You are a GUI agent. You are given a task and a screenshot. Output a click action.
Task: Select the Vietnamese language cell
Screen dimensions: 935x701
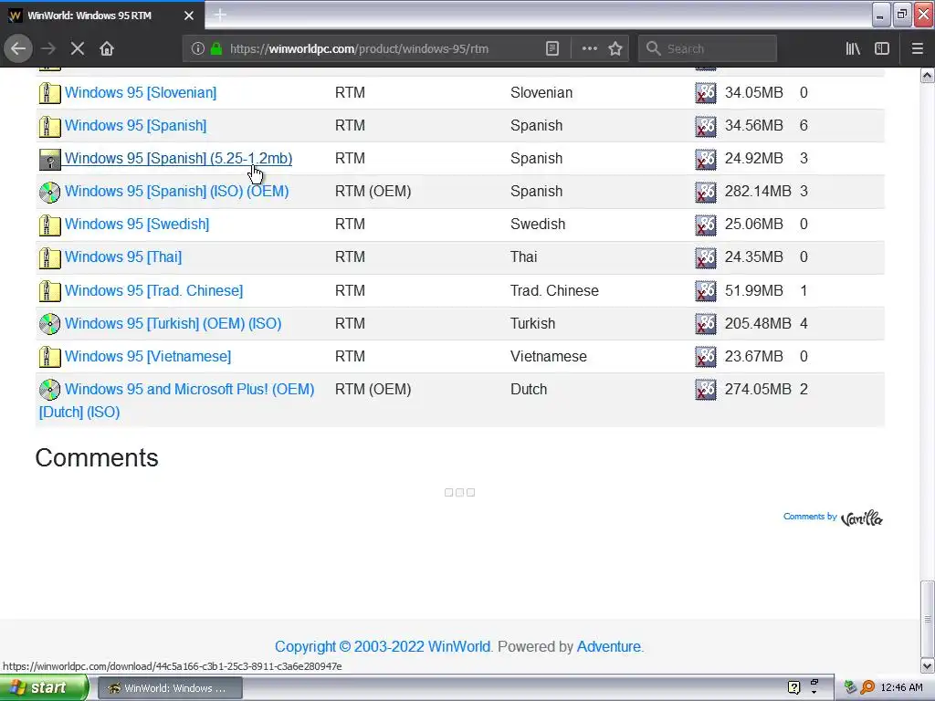tap(549, 356)
